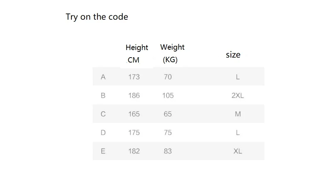
Task: Click weight value 70 in row A
Action: coord(168,77)
